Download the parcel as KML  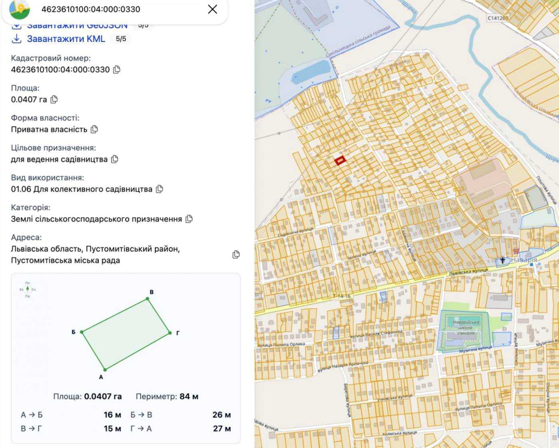66,39
